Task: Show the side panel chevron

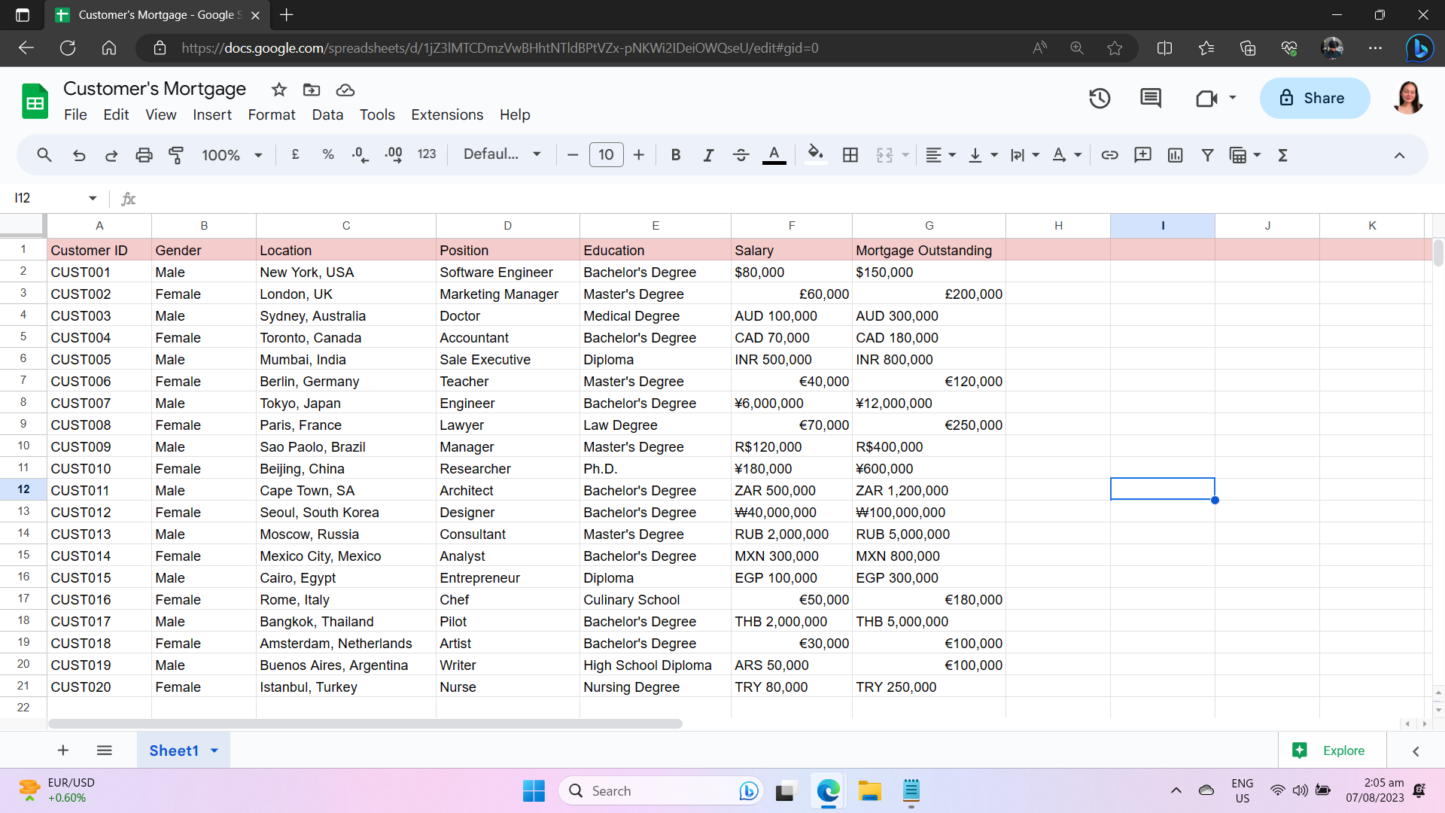Action: pos(1416,751)
